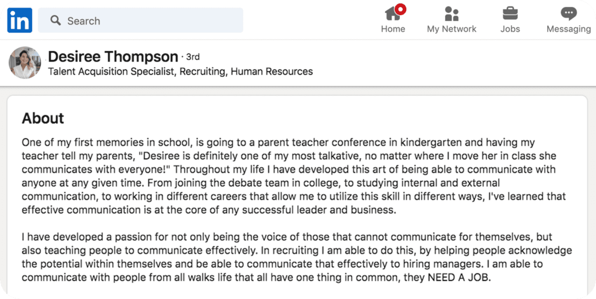Click the Desiree Thompson name link
The height and width of the screenshot is (299, 596).
(x=113, y=56)
